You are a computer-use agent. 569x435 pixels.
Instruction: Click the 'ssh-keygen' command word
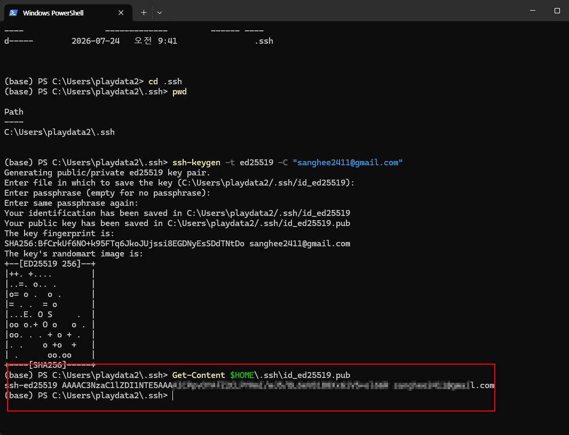tap(196, 163)
